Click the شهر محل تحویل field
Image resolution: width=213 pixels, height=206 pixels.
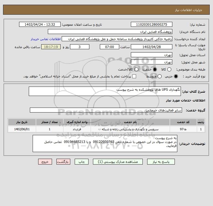(x=152, y=62)
